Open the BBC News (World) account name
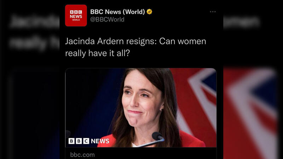 117,12
